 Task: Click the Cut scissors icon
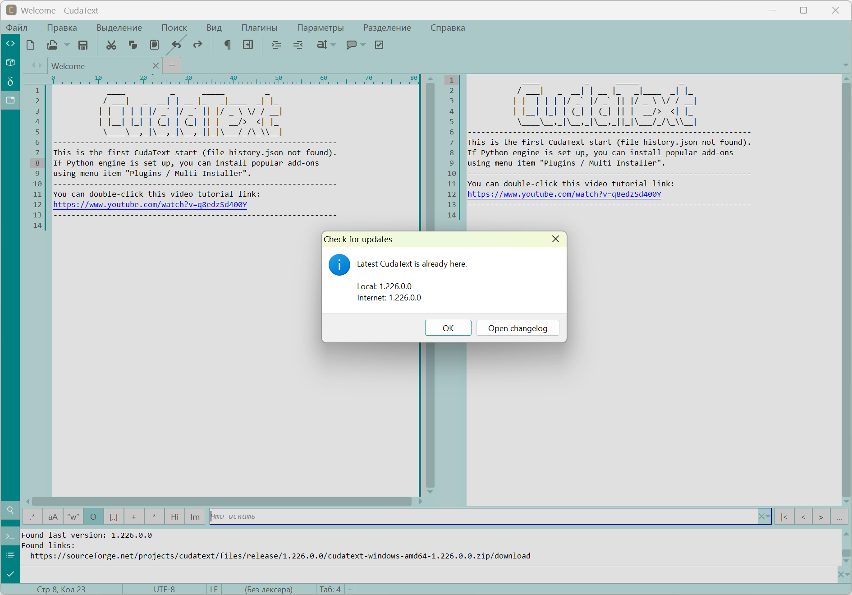[111, 45]
